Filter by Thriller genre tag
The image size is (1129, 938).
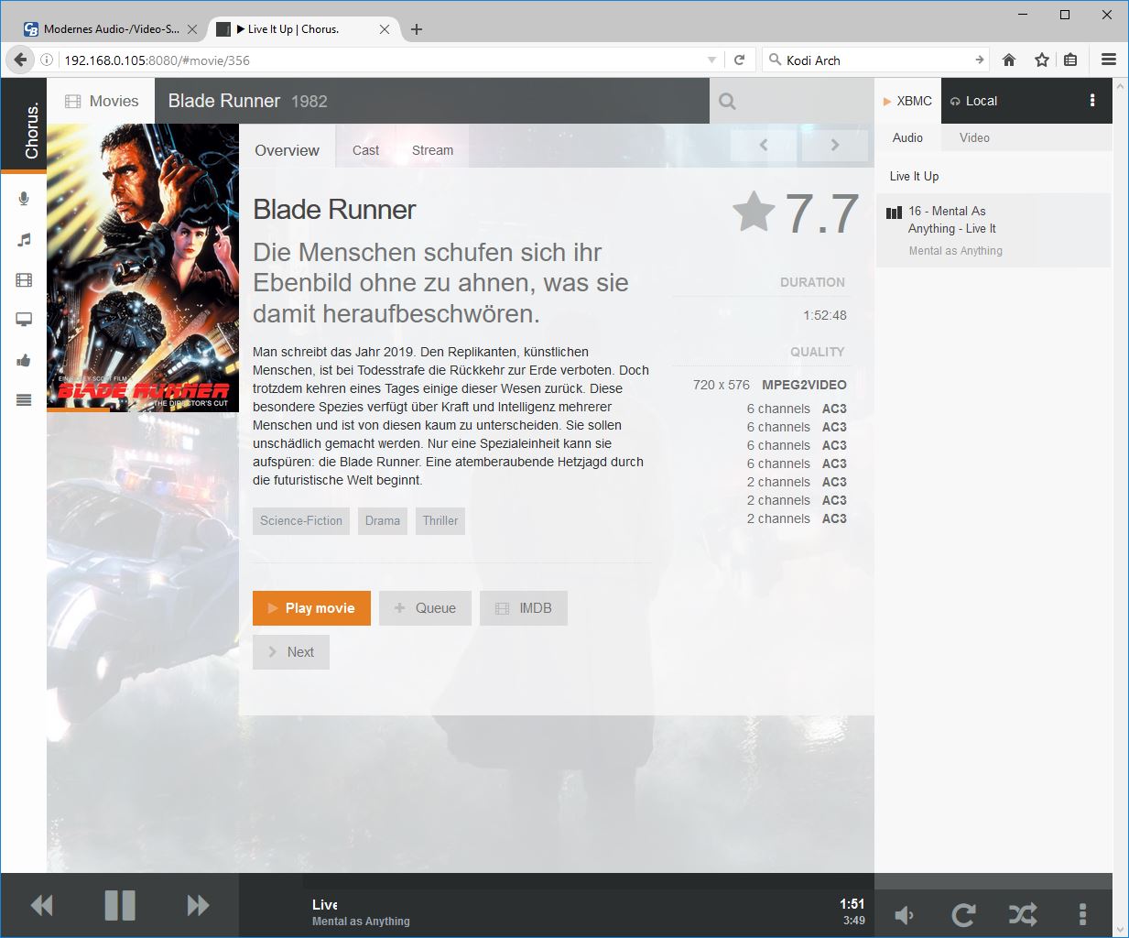coord(440,520)
